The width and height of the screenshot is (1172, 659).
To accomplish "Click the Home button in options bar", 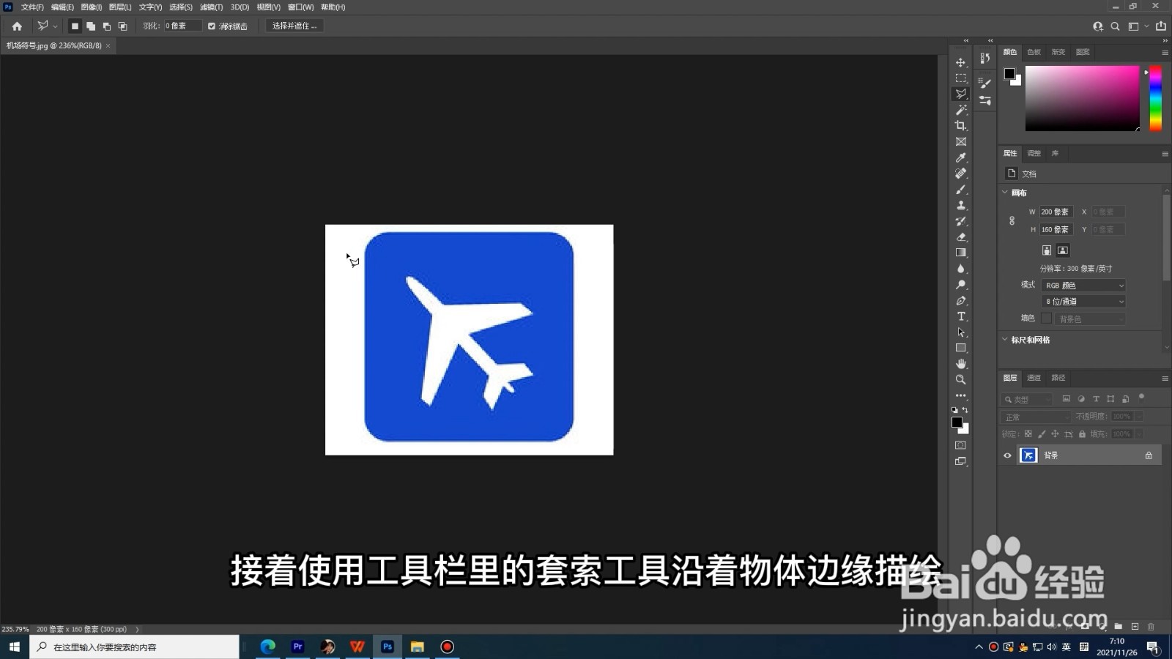I will [17, 26].
